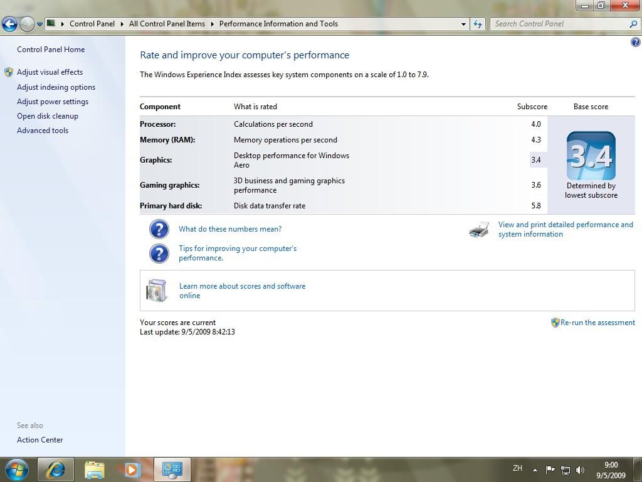Click the network tray icon
This screenshot has width=642, height=482.
[566, 469]
